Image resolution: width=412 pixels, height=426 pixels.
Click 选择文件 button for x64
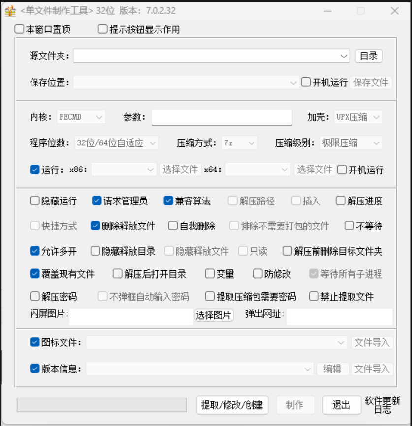[315, 170]
